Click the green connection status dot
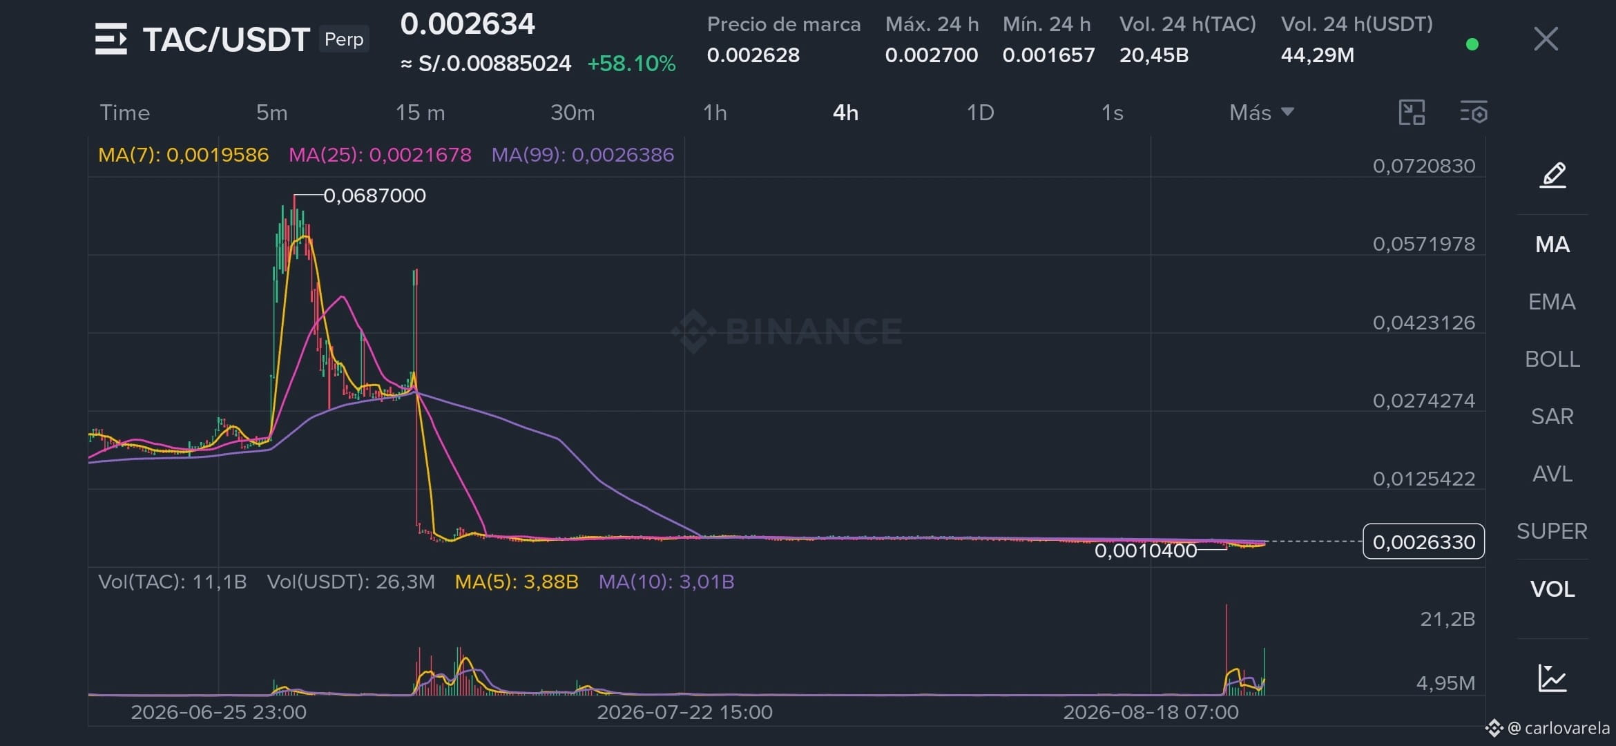This screenshot has height=746, width=1616. (1472, 44)
